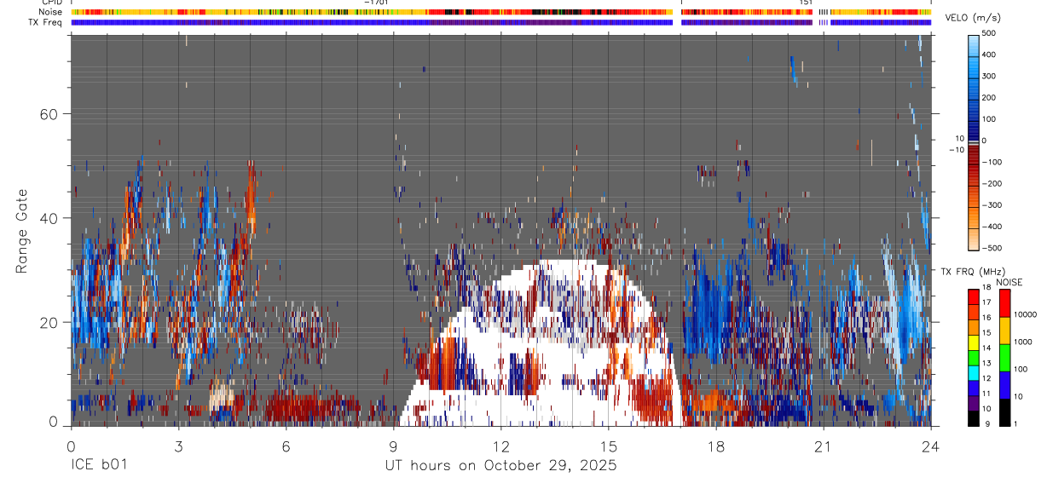Select the -400 label on velocity scale
Image resolution: width=1047 pixels, height=483 pixels.
[992, 227]
